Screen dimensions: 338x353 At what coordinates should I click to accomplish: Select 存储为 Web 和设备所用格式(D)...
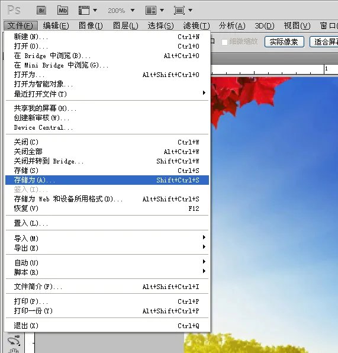click(x=107, y=199)
